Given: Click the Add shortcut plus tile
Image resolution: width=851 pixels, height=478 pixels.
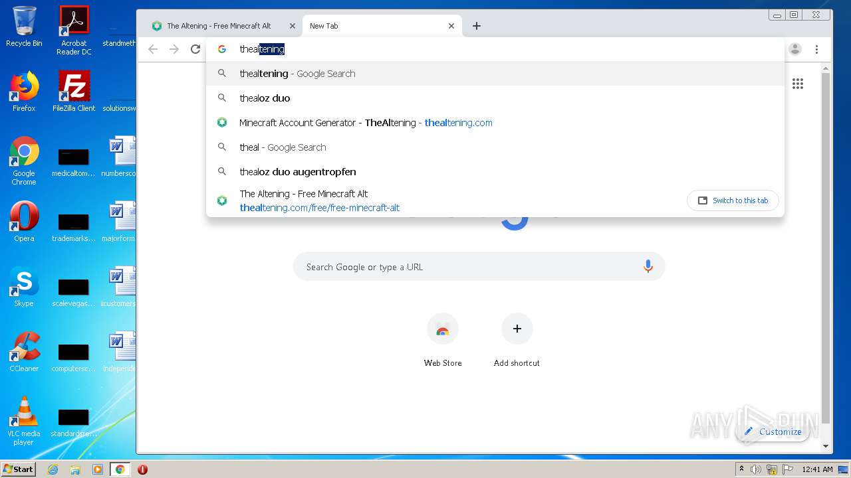Looking at the screenshot, I should pyautogui.click(x=517, y=340).
